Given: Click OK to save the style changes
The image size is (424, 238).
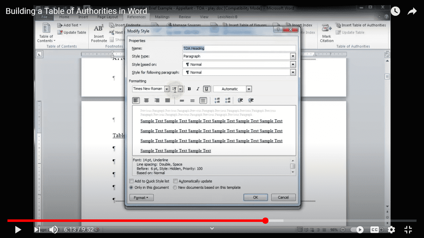Looking at the screenshot, I should pyautogui.click(x=255, y=197).
